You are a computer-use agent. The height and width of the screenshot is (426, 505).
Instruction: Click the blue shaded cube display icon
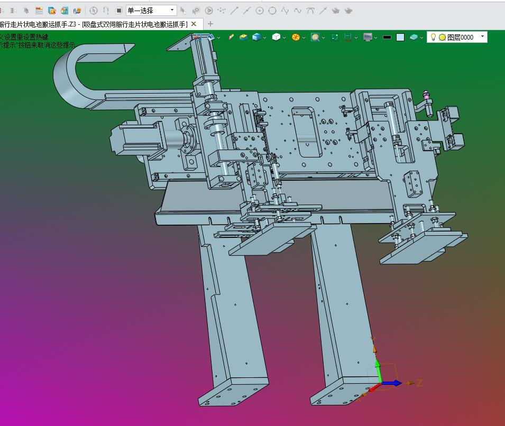click(x=256, y=38)
